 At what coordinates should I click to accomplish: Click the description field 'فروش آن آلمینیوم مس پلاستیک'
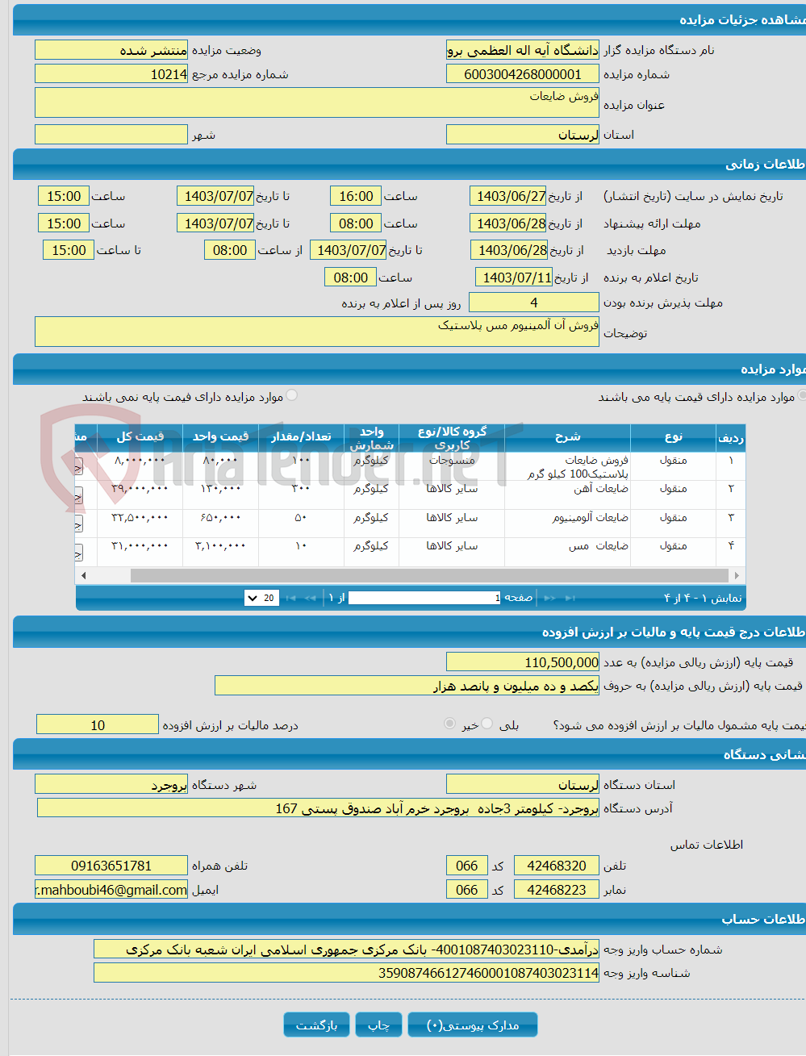coord(317,332)
